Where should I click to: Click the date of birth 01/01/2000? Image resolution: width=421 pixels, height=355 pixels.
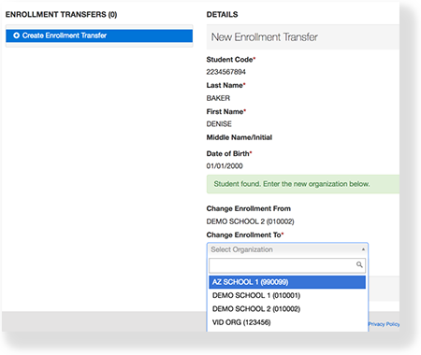pos(225,166)
